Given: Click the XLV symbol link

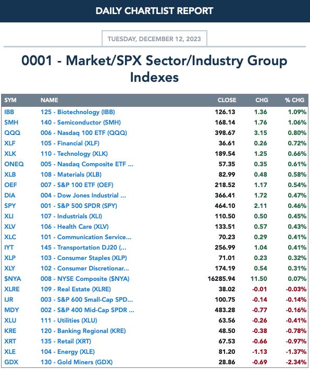Looking at the screenshot, I should [10, 227].
